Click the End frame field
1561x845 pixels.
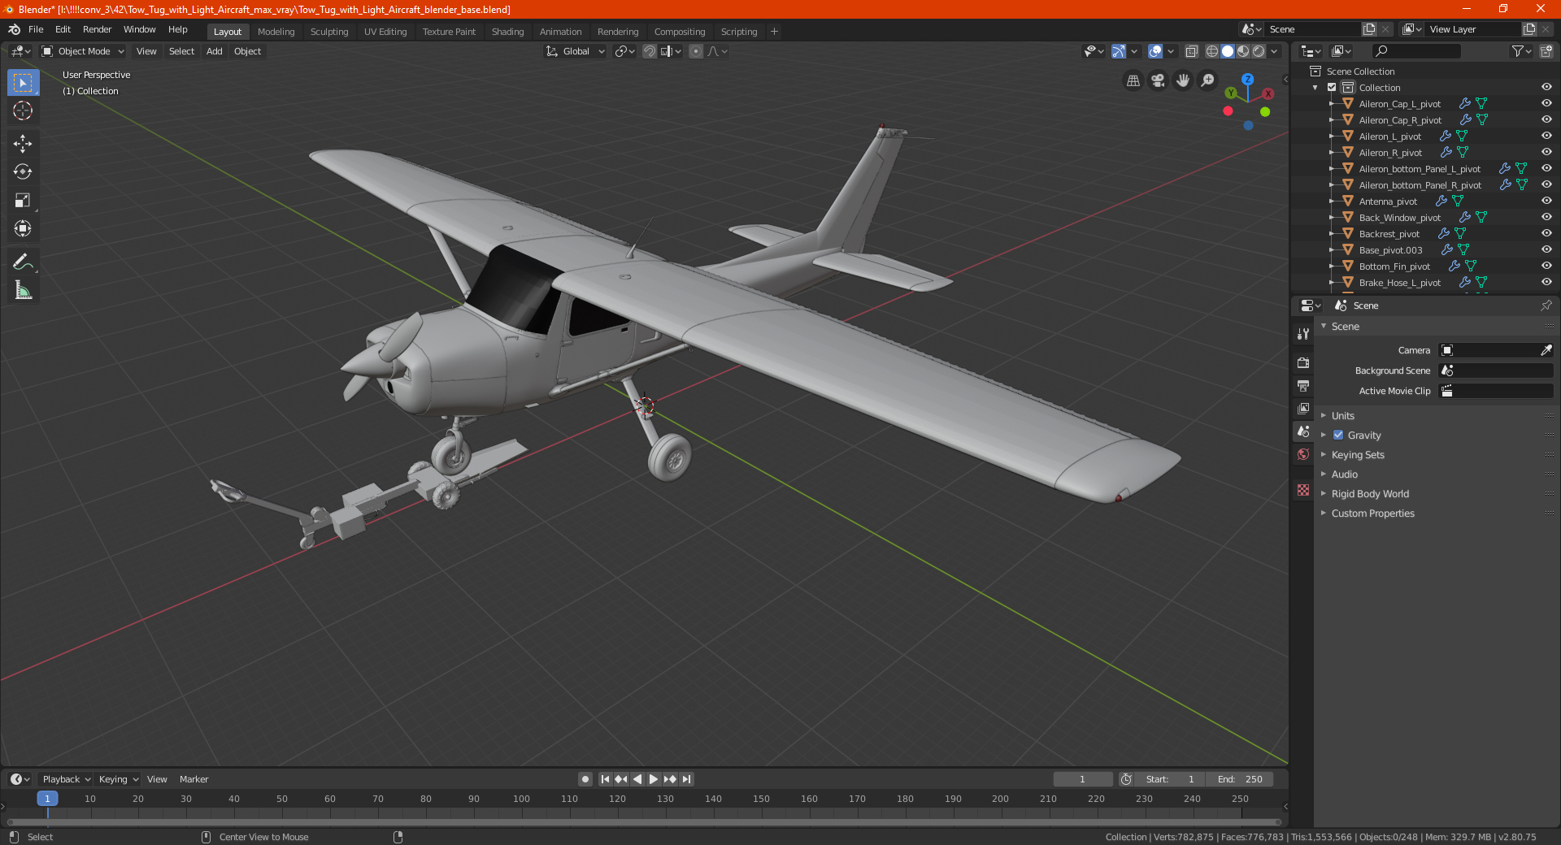pyautogui.click(x=1240, y=779)
